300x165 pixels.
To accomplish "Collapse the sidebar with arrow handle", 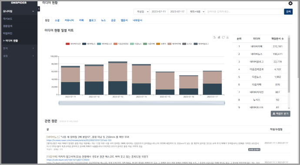I will click(x=39, y=9).
